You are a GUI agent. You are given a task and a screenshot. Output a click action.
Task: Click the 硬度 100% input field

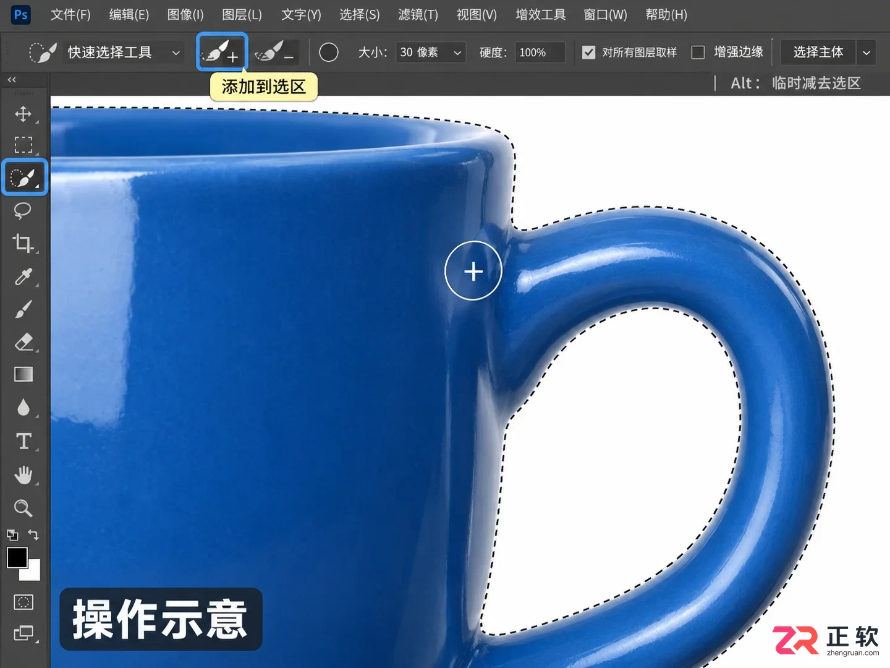point(540,53)
